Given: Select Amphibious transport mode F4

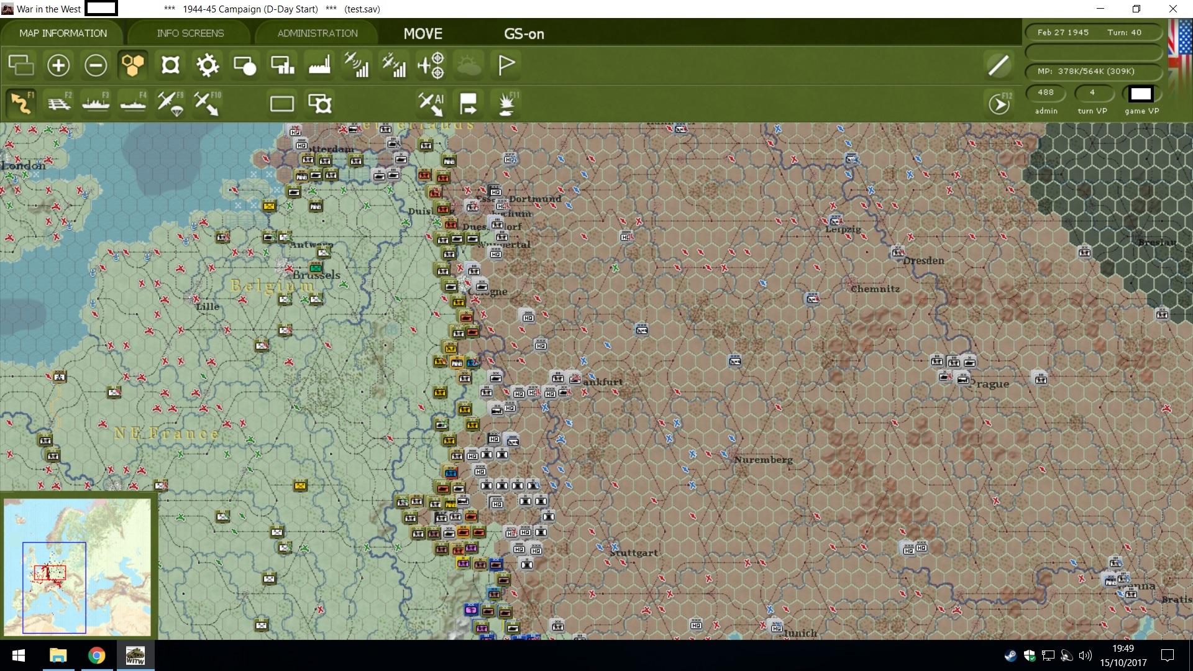Looking at the screenshot, I should coord(133,103).
